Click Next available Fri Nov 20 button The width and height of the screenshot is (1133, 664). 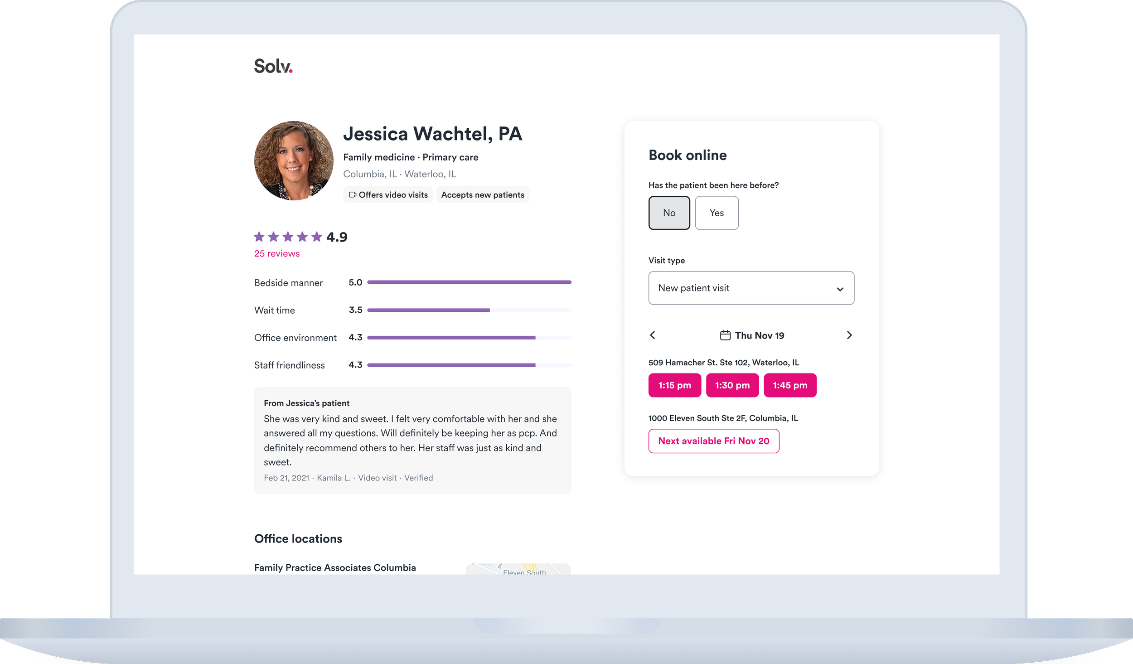tap(713, 441)
